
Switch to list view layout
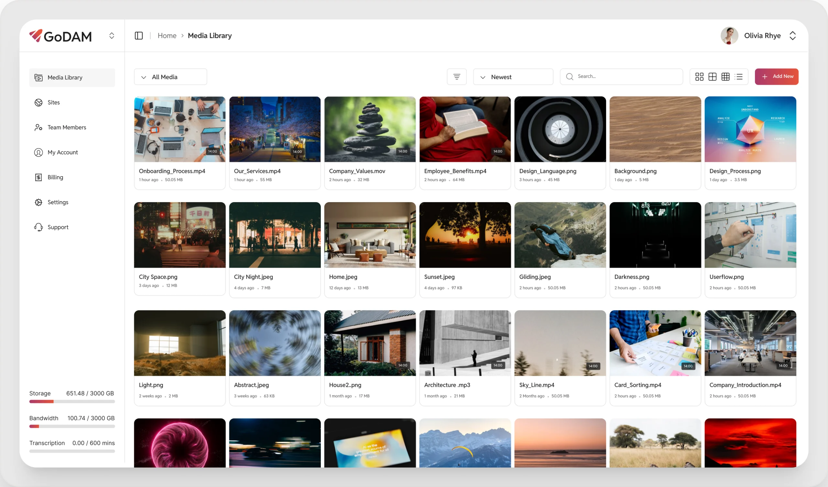[x=739, y=77]
